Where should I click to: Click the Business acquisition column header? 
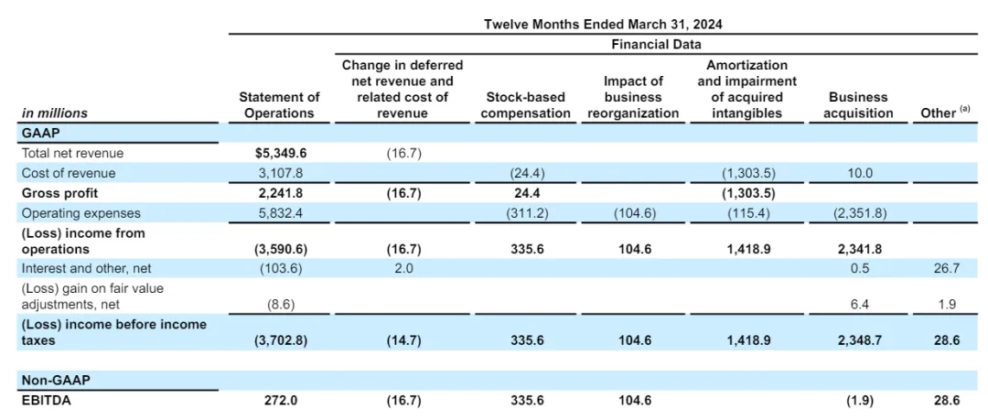tap(858, 105)
